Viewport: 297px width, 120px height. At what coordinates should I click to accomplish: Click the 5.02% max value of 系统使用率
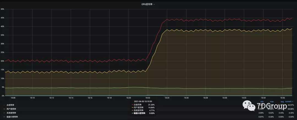(x=271, y=113)
